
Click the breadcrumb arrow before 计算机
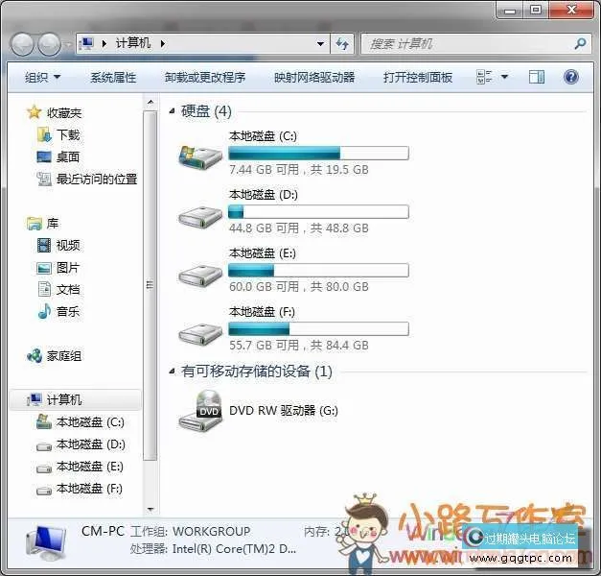click(x=104, y=44)
